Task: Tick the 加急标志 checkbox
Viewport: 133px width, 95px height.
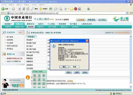Action: (49, 65)
